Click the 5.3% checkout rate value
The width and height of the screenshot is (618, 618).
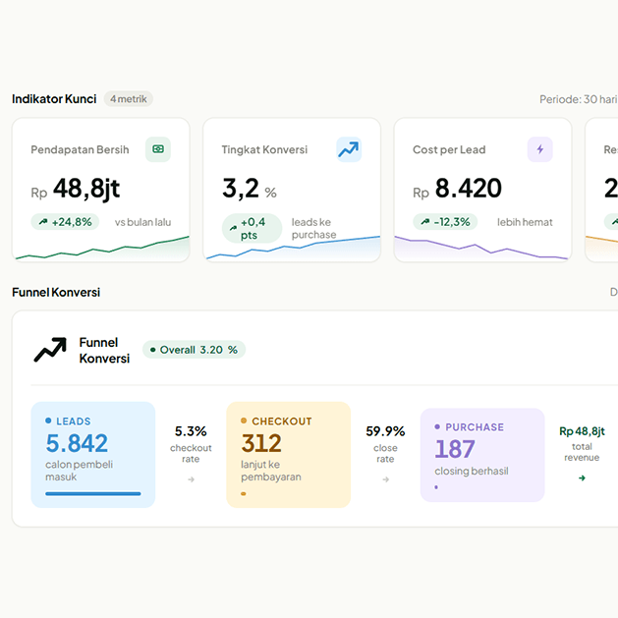pos(191,431)
